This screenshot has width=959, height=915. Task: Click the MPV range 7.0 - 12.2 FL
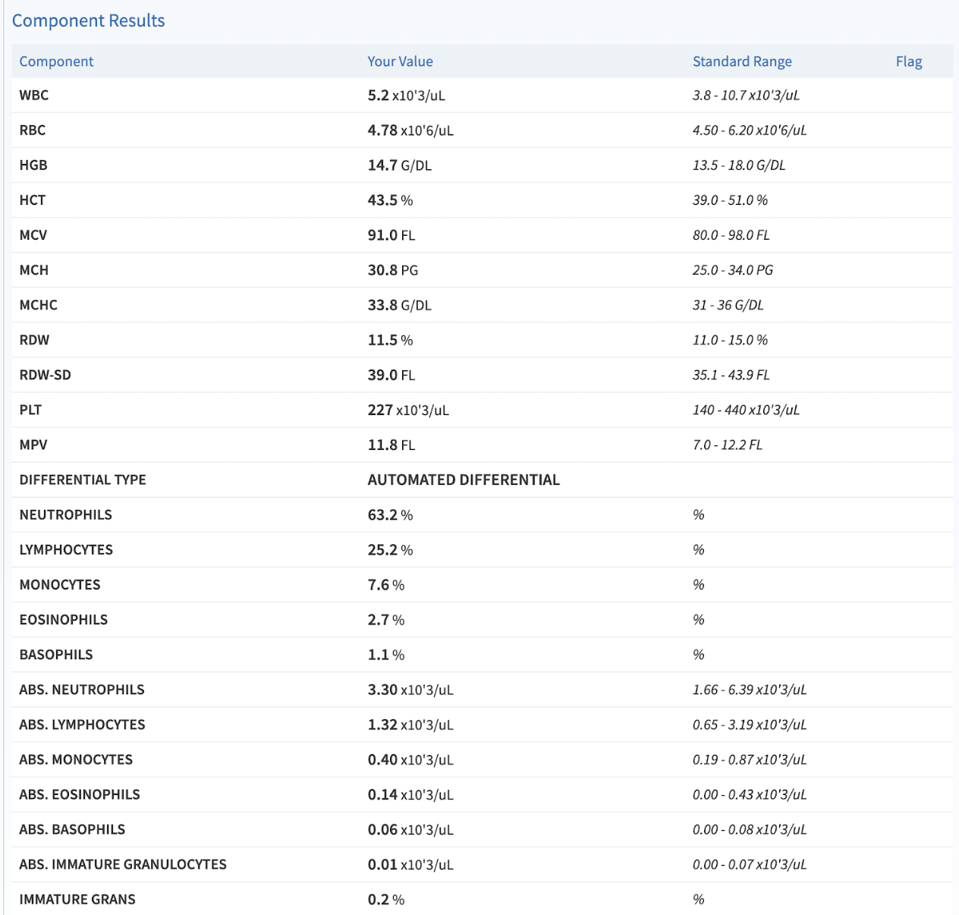coord(727,445)
